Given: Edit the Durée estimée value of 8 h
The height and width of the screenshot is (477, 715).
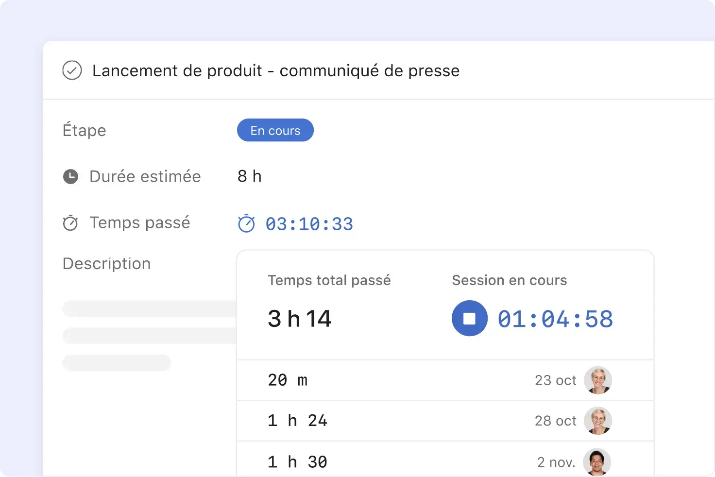Looking at the screenshot, I should (x=249, y=176).
